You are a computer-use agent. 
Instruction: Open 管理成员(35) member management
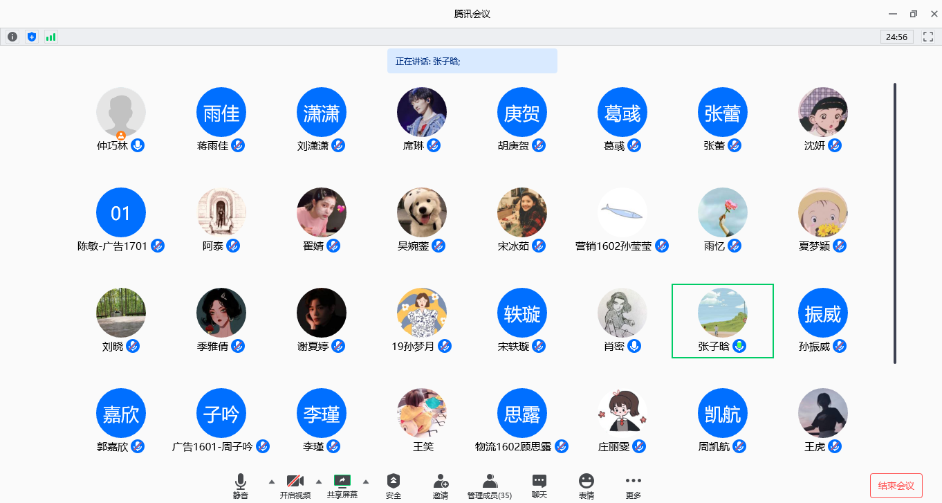(x=490, y=486)
